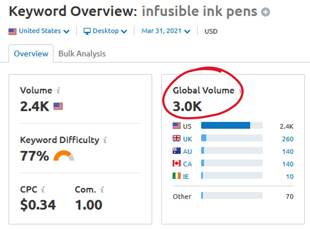The width and height of the screenshot is (310, 229).
Task: Click the US flag next to 2.4K volume
Action: (x=58, y=106)
